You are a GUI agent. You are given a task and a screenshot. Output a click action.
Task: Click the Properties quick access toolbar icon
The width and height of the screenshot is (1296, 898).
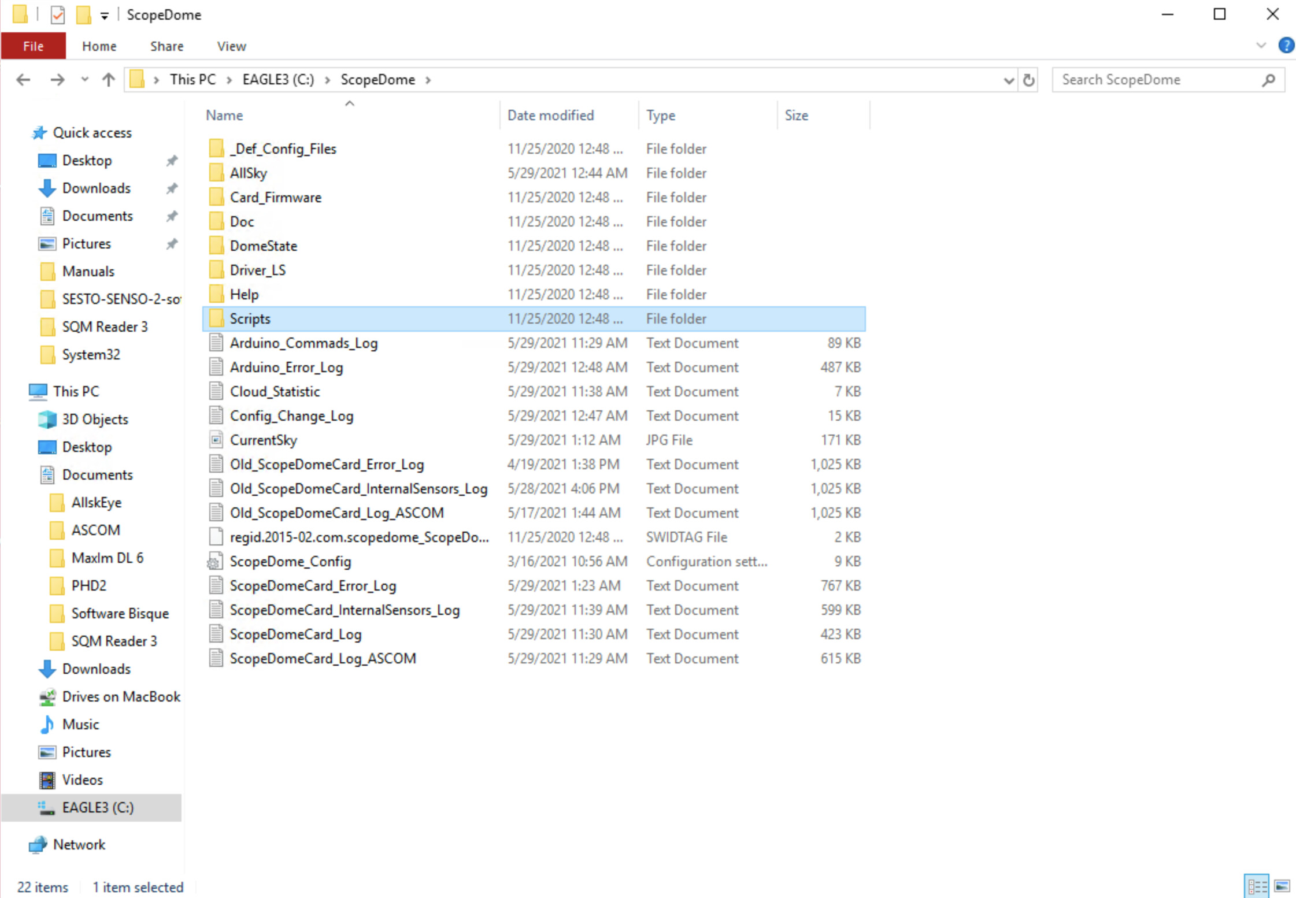(x=57, y=14)
